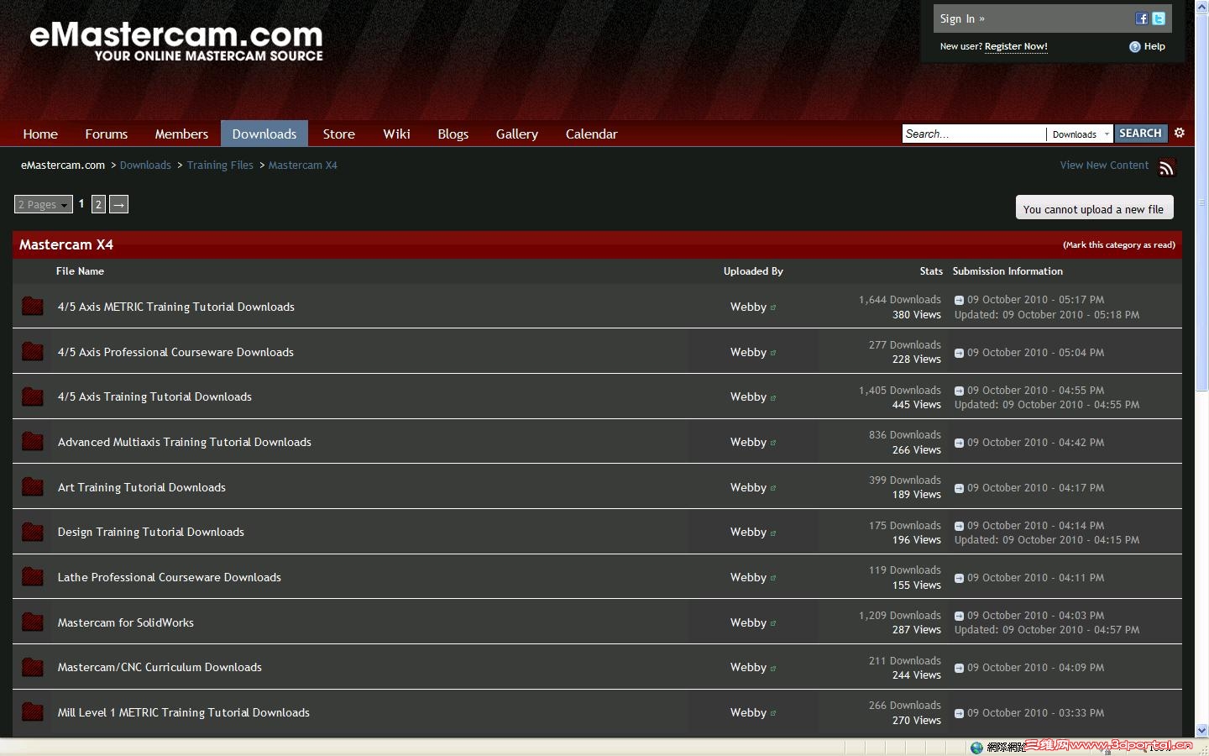1209x756 pixels.
Task: Open Design Training Tutorial Downloads link
Action: (150, 533)
